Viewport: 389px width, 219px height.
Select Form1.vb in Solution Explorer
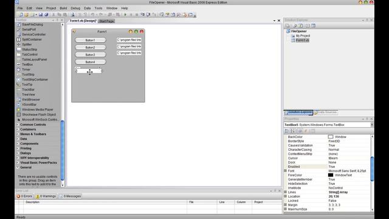(303, 40)
